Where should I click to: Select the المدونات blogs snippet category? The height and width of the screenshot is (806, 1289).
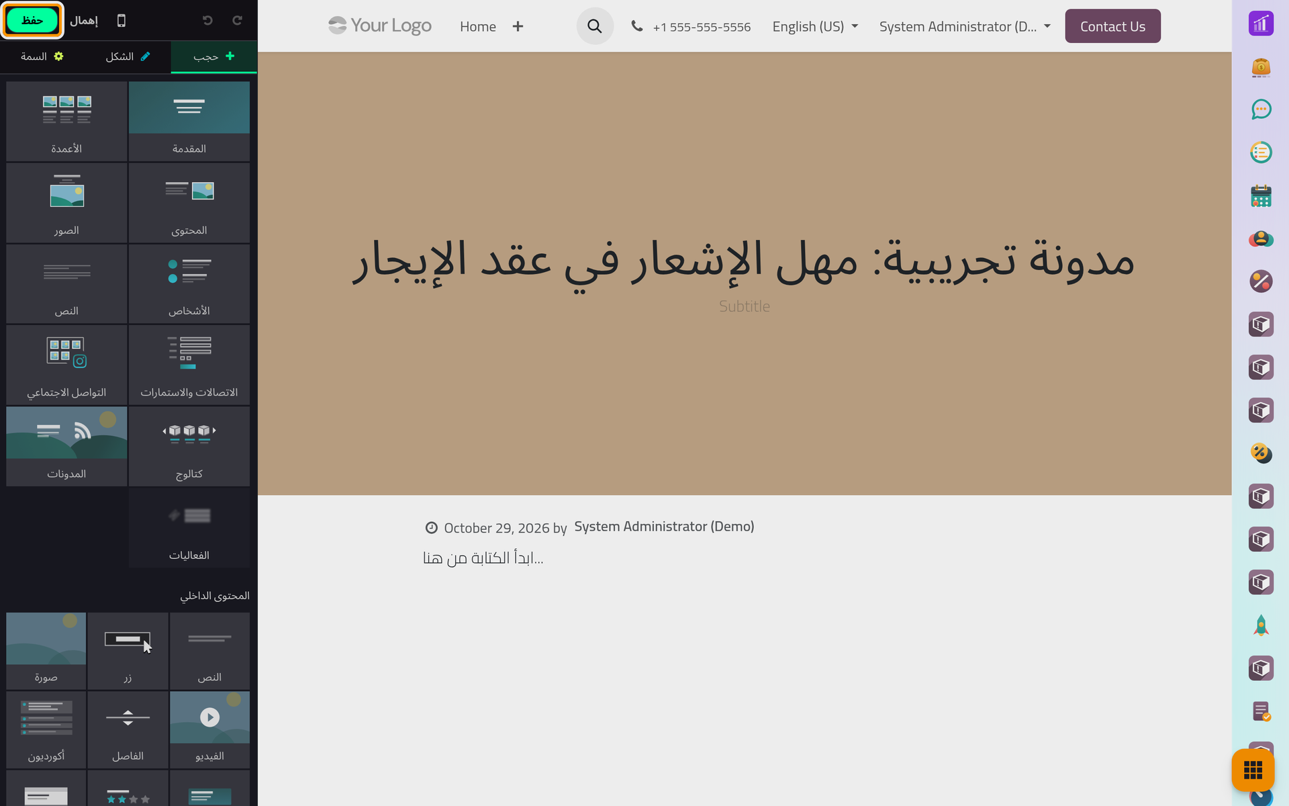66,447
